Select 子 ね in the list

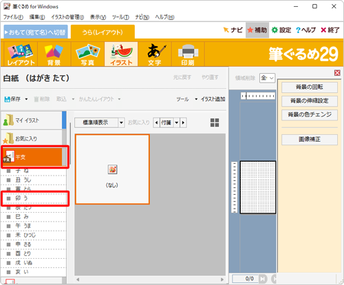coord(34,171)
